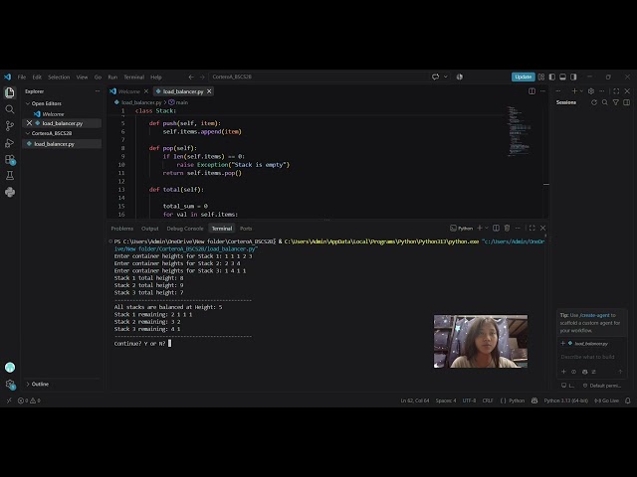Refresh the Sessions list
This screenshot has height=477, width=637.
[x=594, y=102]
